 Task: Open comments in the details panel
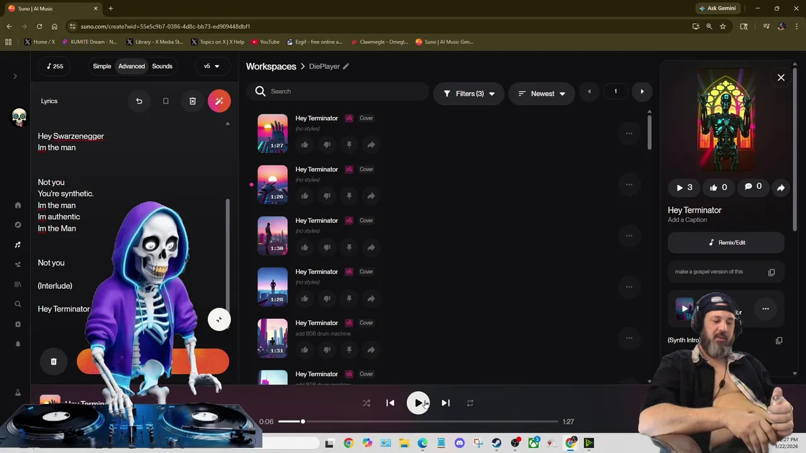pyautogui.click(x=753, y=187)
